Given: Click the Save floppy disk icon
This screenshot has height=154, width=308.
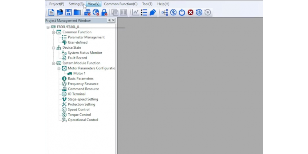Looking at the screenshot, I should pyautogui.click(x=68, y=12).
